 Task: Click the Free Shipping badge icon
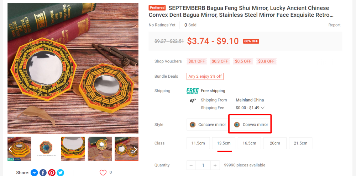(x=193, y=91)
